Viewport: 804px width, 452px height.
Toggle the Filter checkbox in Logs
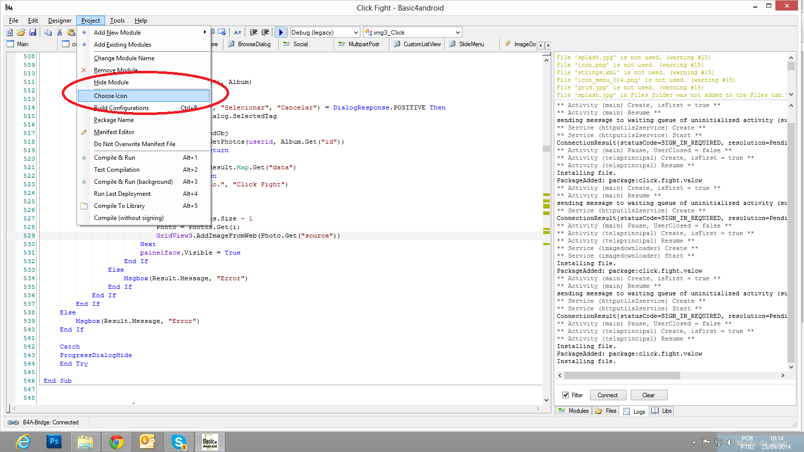[x=566, y=395]
